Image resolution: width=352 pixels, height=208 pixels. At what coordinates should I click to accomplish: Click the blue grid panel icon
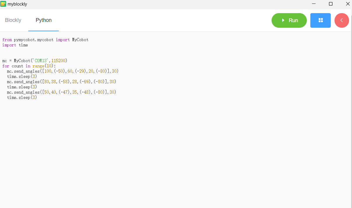pyautogui.click(x=320, y=20)
